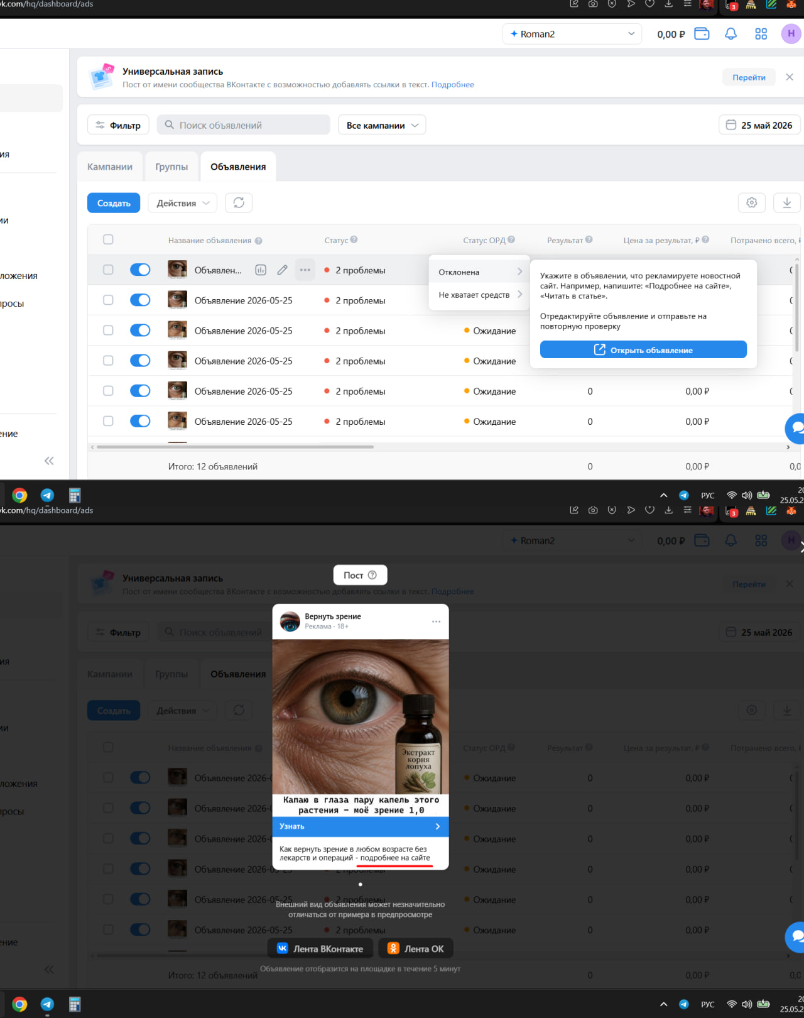Open three-dots menu in the ad preview card

pos(436,621)
